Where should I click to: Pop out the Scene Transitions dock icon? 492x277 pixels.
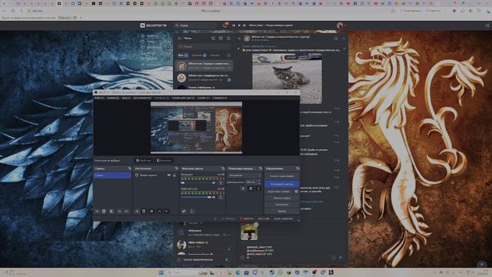click(261, 169)
